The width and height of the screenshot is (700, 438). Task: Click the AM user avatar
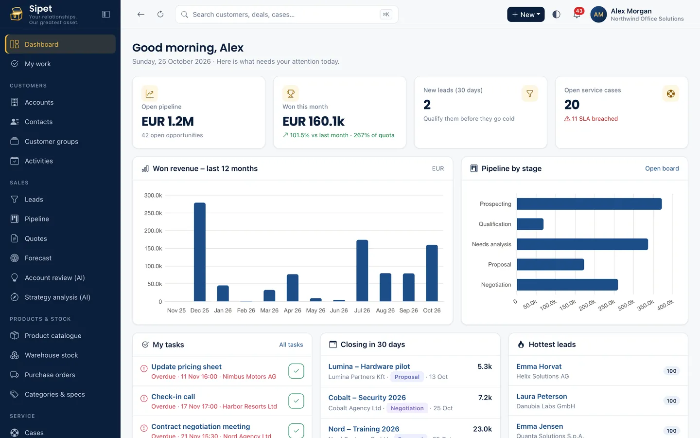pyautogui.click(x=598, y=15)
